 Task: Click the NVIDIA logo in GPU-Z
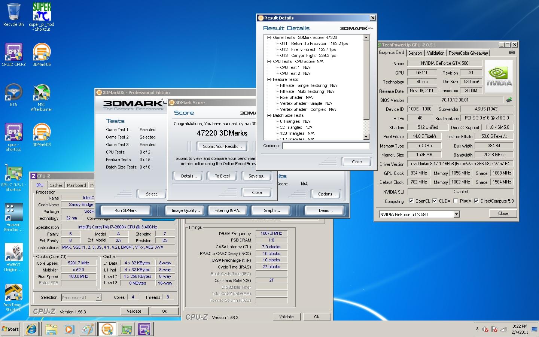(499, 78)
